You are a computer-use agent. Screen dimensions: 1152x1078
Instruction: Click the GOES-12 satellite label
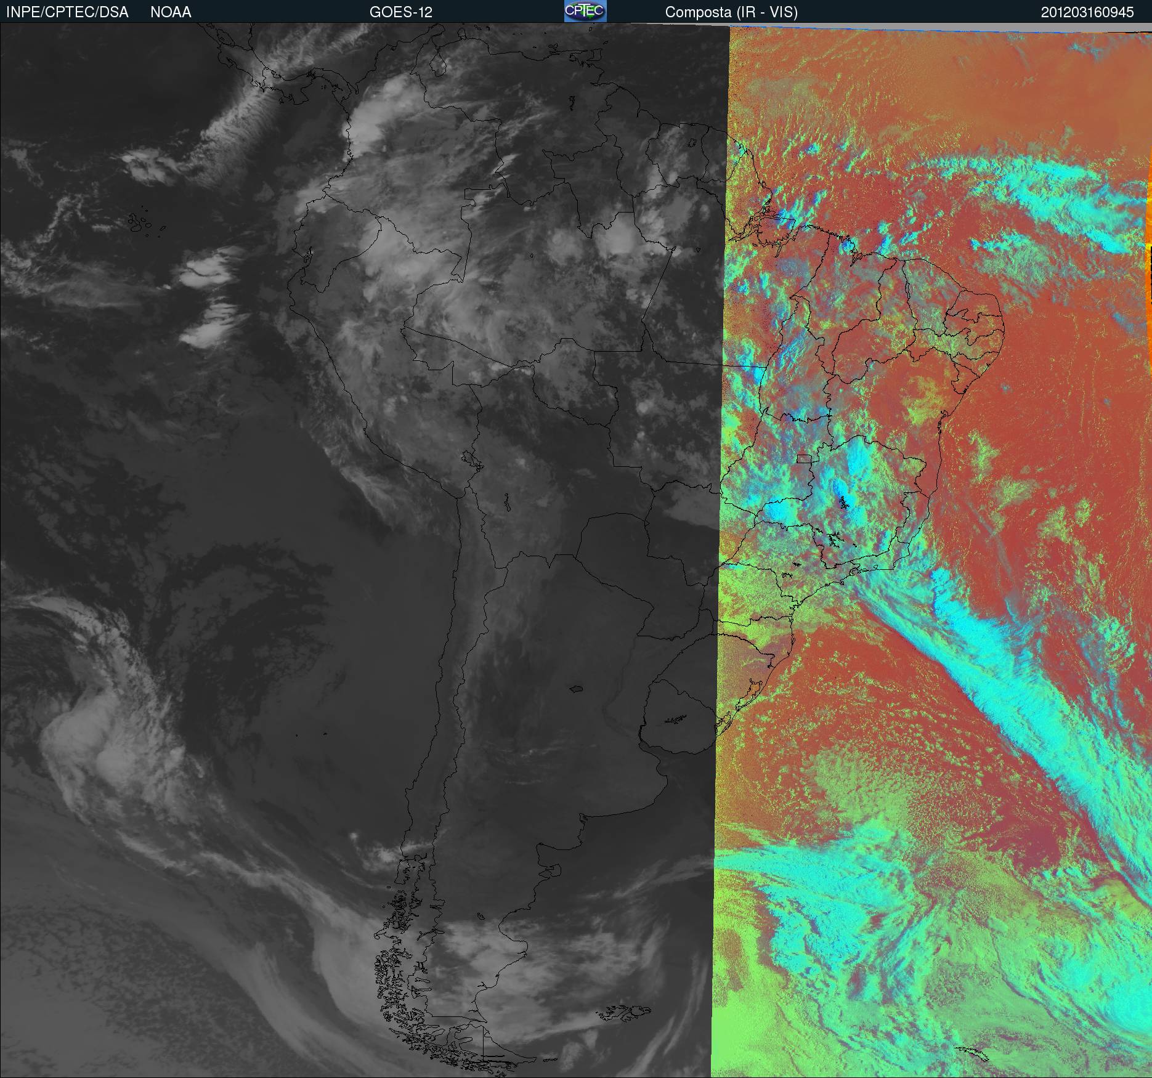(x=401, y=12)
